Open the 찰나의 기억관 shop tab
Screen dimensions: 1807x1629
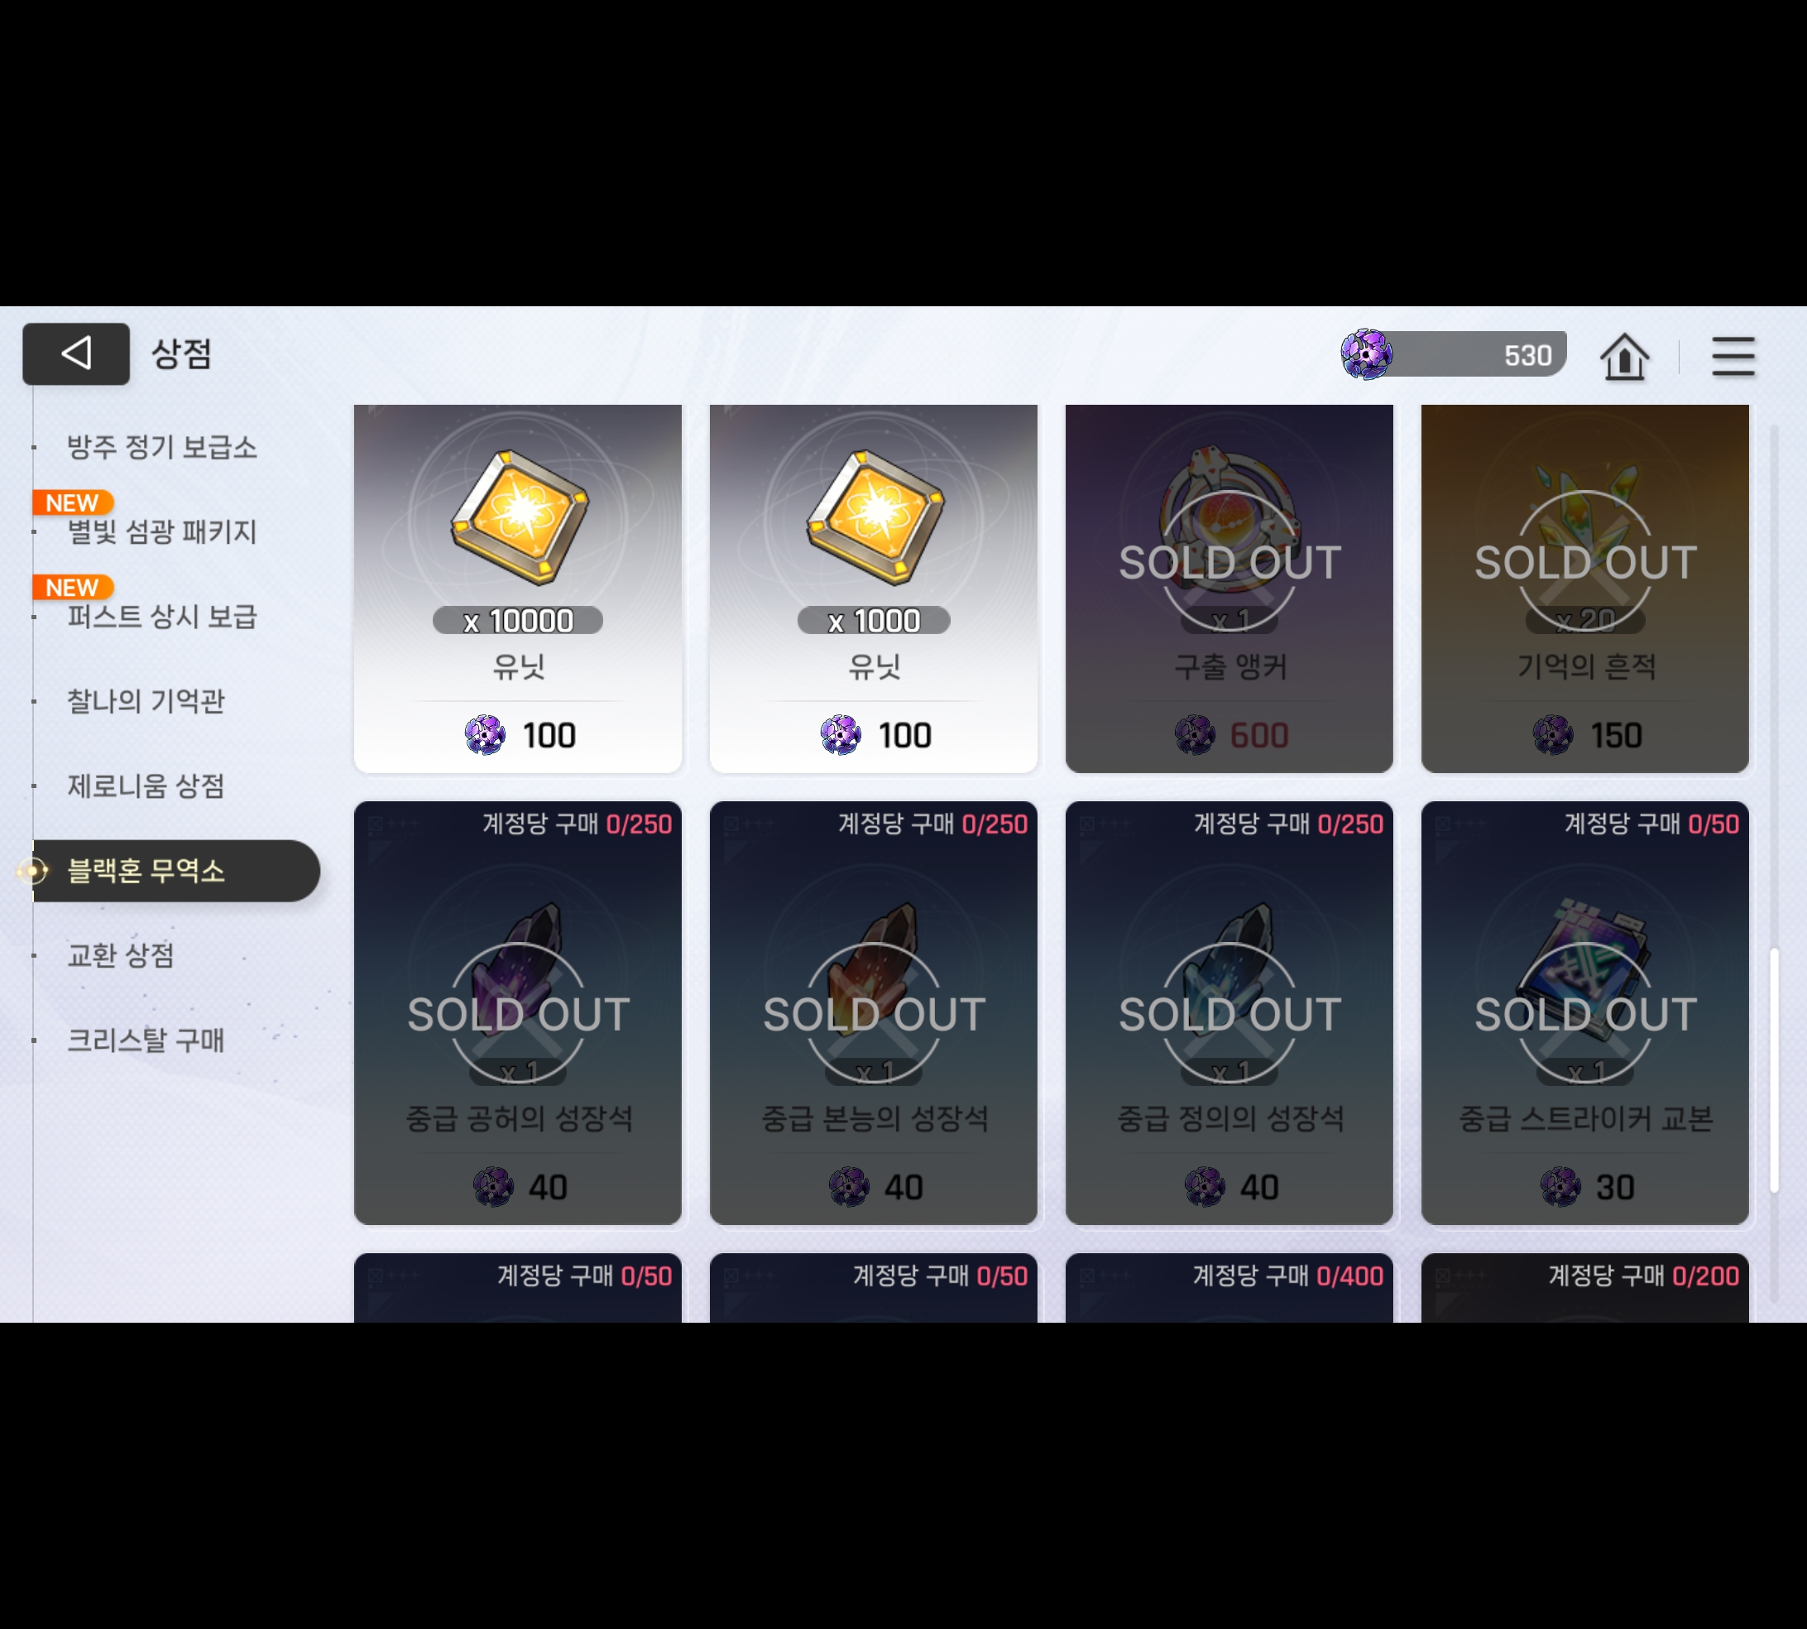coord(146,701)
